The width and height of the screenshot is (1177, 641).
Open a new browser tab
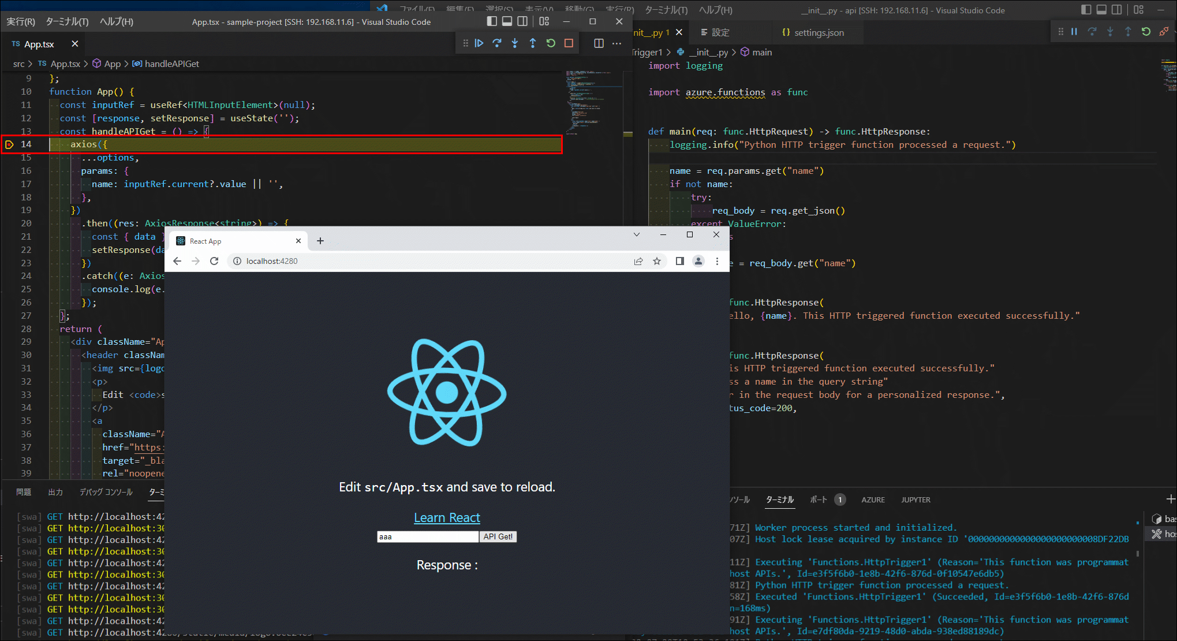coord(320,241)
